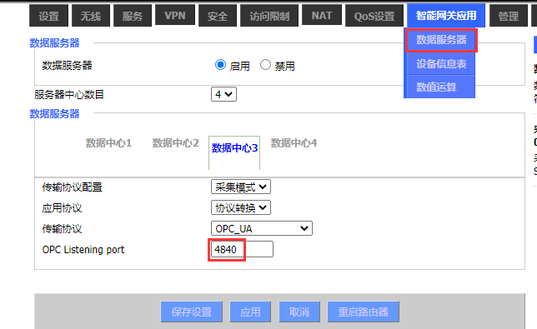Open the 设备信息表 submenu item
This screenshot has width=537, height=329.
click(x=441, y=64)
